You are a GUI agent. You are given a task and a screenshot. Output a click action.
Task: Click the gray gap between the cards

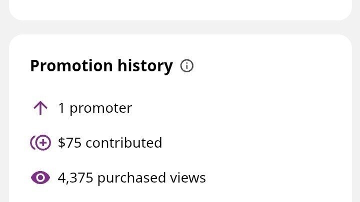[x=180, y=27]
